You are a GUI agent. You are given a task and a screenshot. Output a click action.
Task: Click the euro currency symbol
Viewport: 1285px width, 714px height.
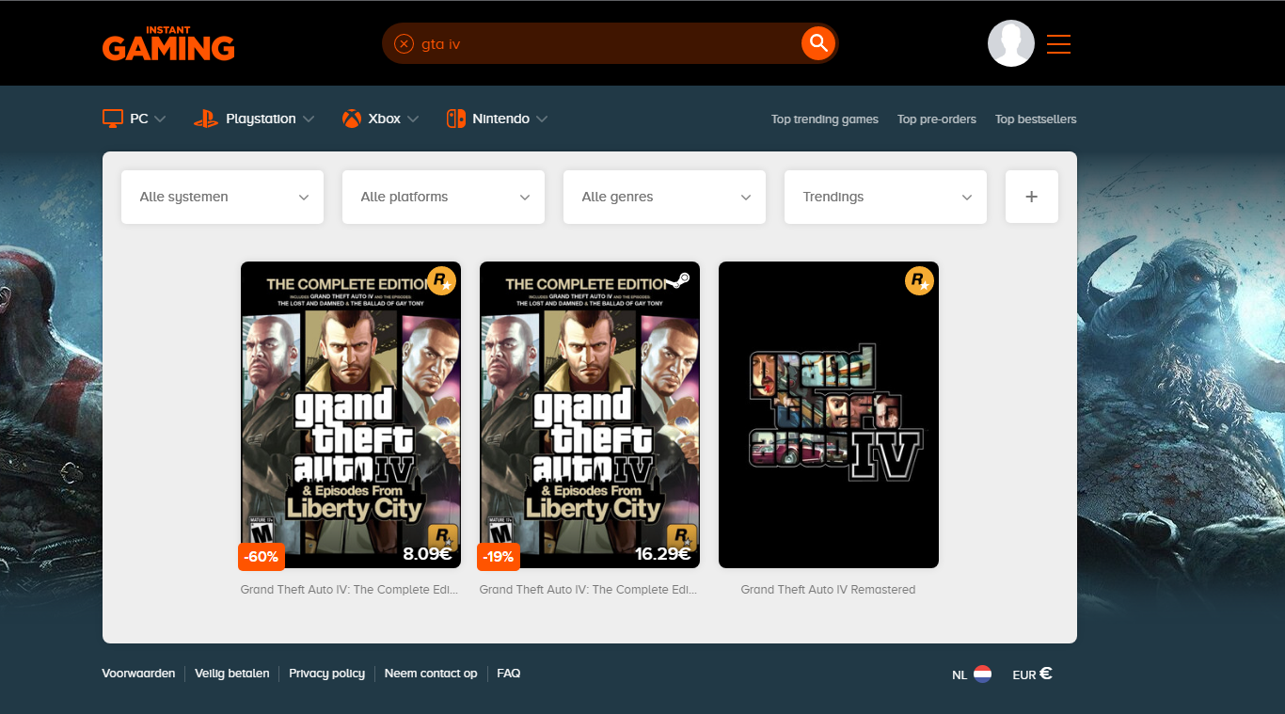click(x=1046, y=674)
